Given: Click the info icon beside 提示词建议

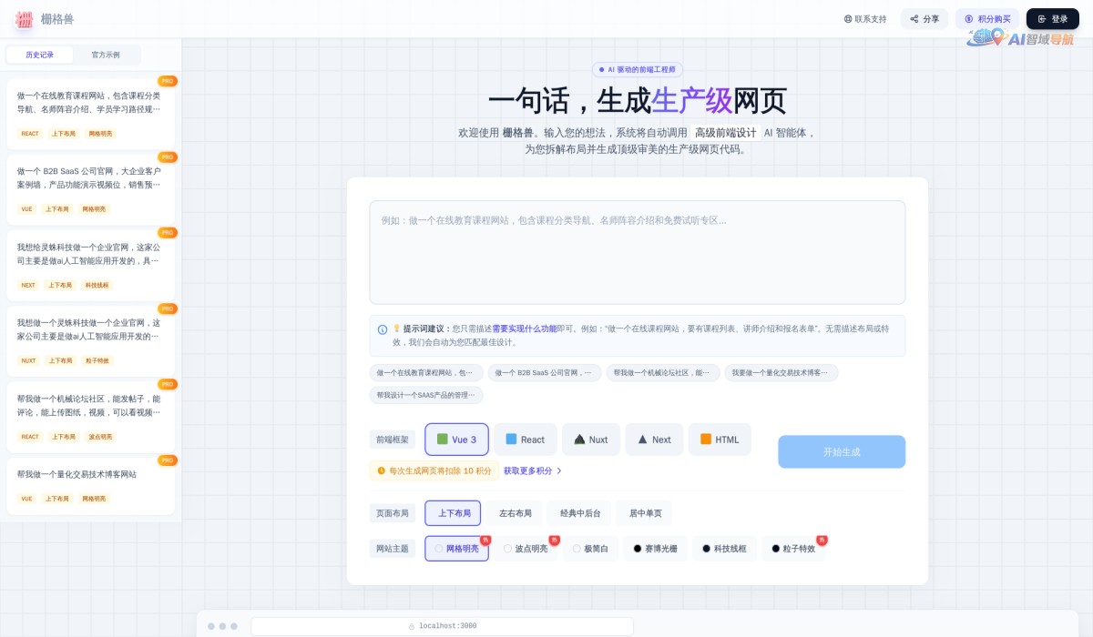Looking at the screenshot, I should 383,329.
